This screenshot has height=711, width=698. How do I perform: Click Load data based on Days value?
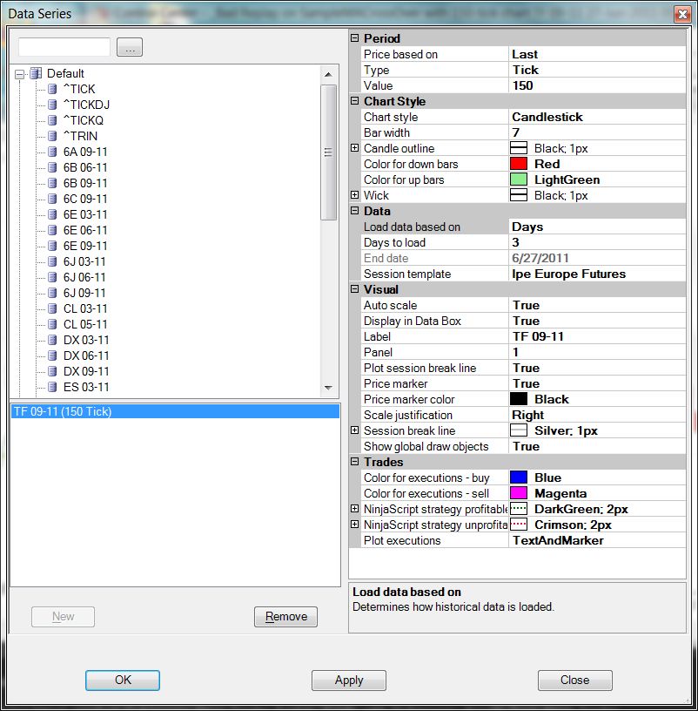pos(597,227)
